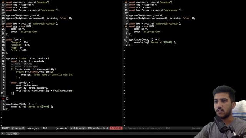The height and width of the screenshot is (138, 246).
Task: Click the '// name - String' comment
Action: pos(21,64)
